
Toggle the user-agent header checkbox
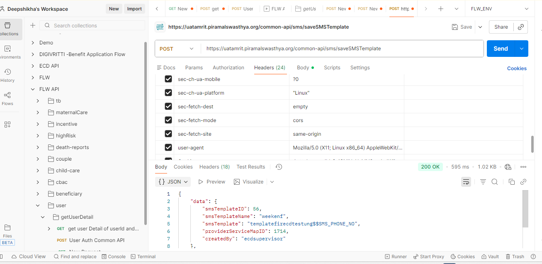[x=168, y=147]
